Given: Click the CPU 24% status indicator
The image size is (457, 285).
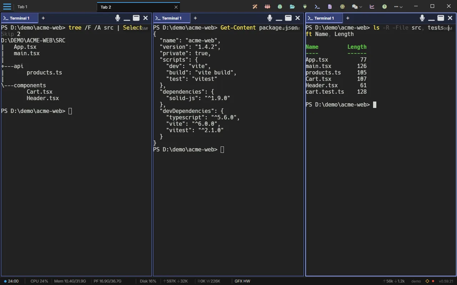Looking at the screenshot, I should tap(39, 281).
